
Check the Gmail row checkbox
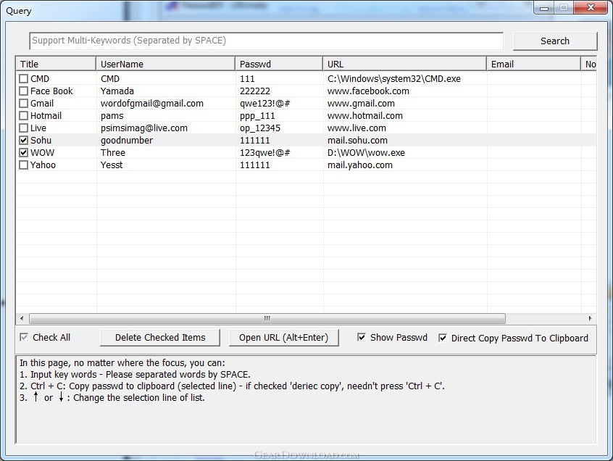[x=23, y=103]
